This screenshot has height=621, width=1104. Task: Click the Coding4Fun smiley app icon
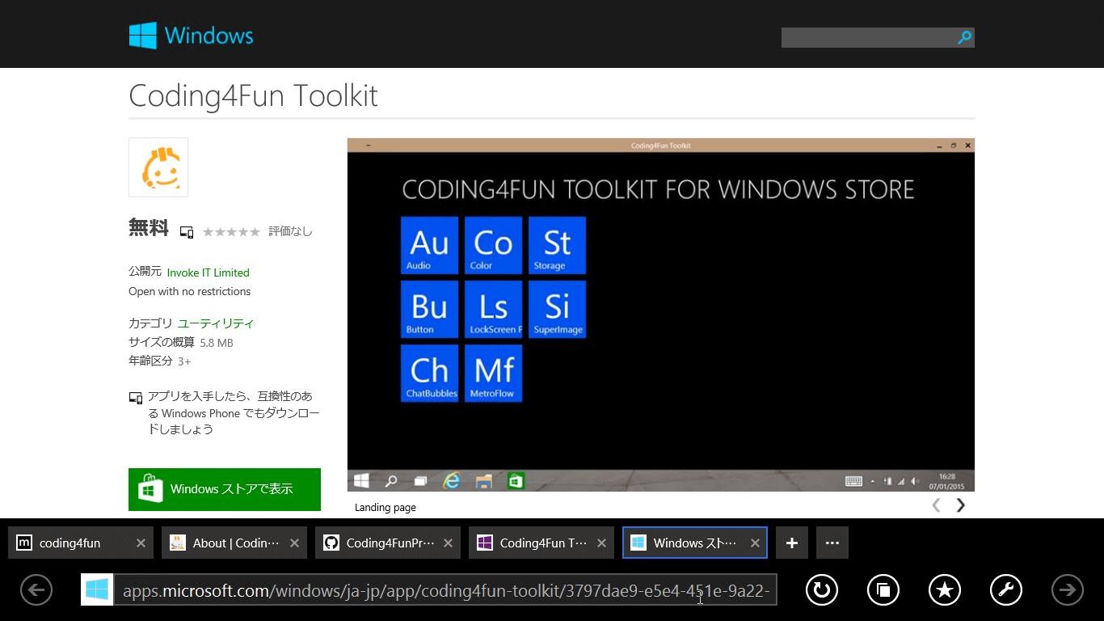point(158,167)
